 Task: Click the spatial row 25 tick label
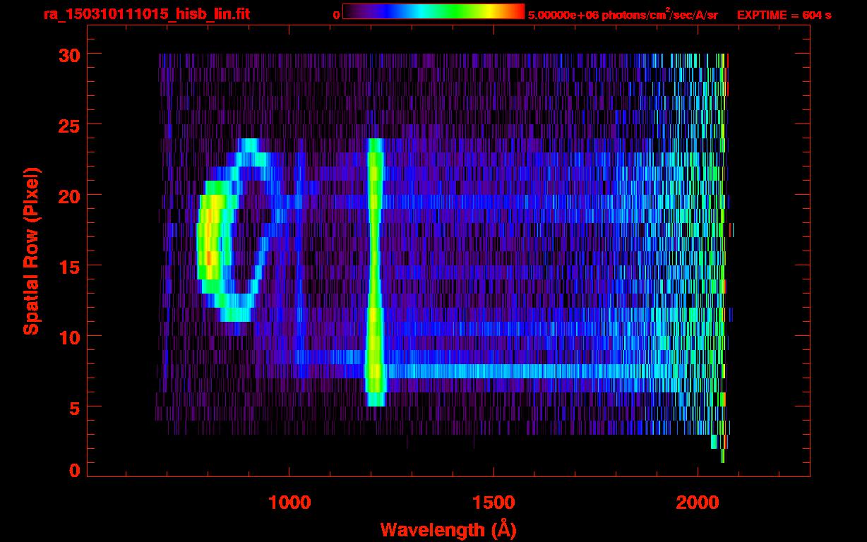point(71,125)
